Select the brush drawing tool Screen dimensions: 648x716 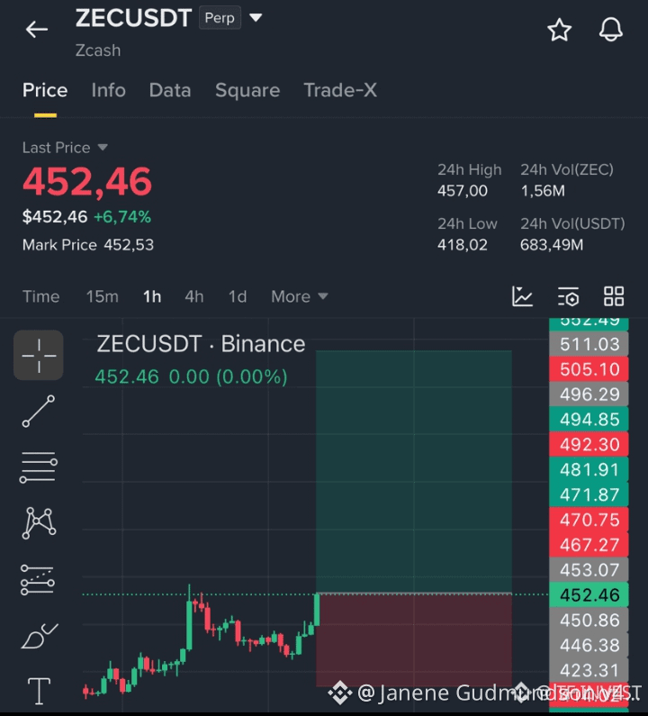coord(40,636)
